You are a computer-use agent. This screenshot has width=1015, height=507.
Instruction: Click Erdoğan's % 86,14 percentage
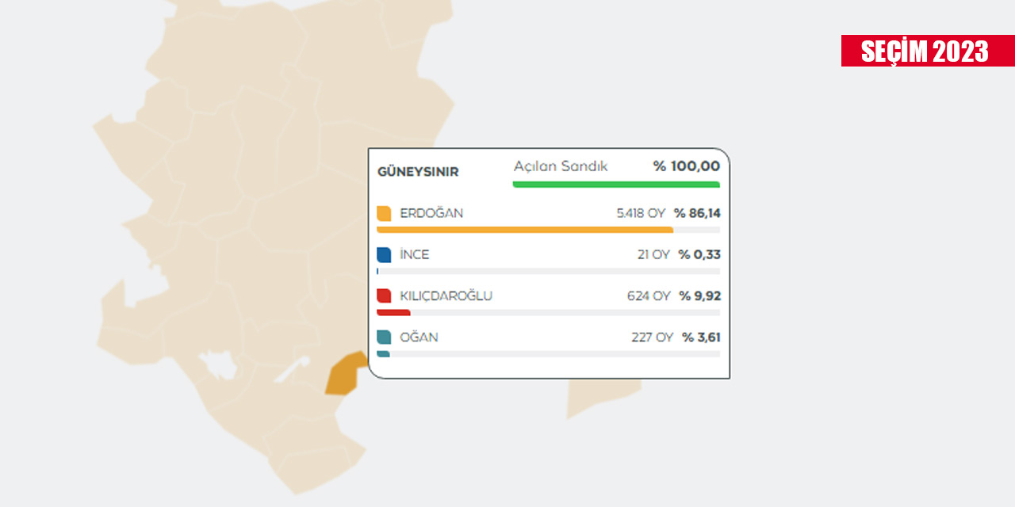point(697,214)
